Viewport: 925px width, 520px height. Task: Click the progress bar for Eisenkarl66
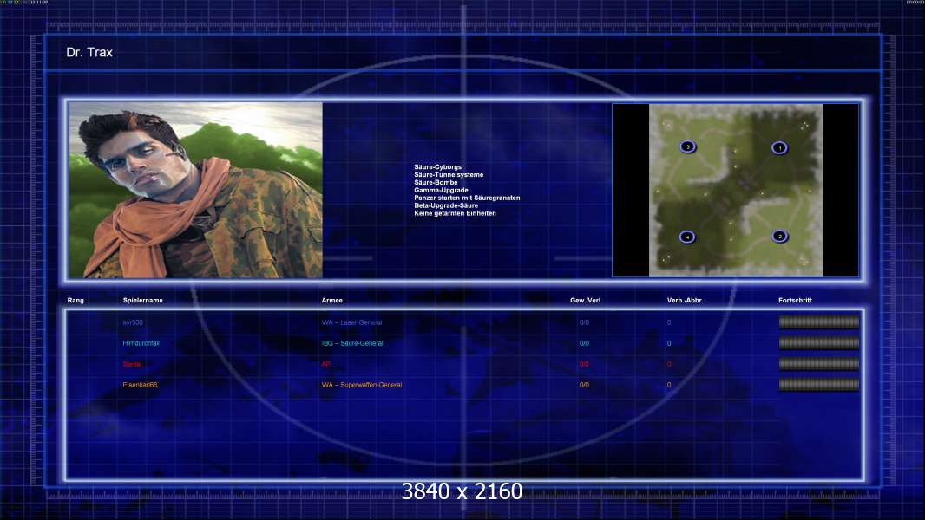(x=819, y=385)
